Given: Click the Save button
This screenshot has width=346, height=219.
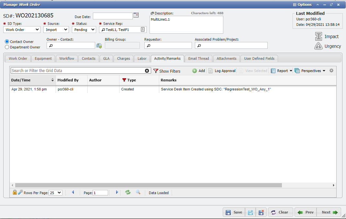Looking at the screenshot, I should 234,212.
